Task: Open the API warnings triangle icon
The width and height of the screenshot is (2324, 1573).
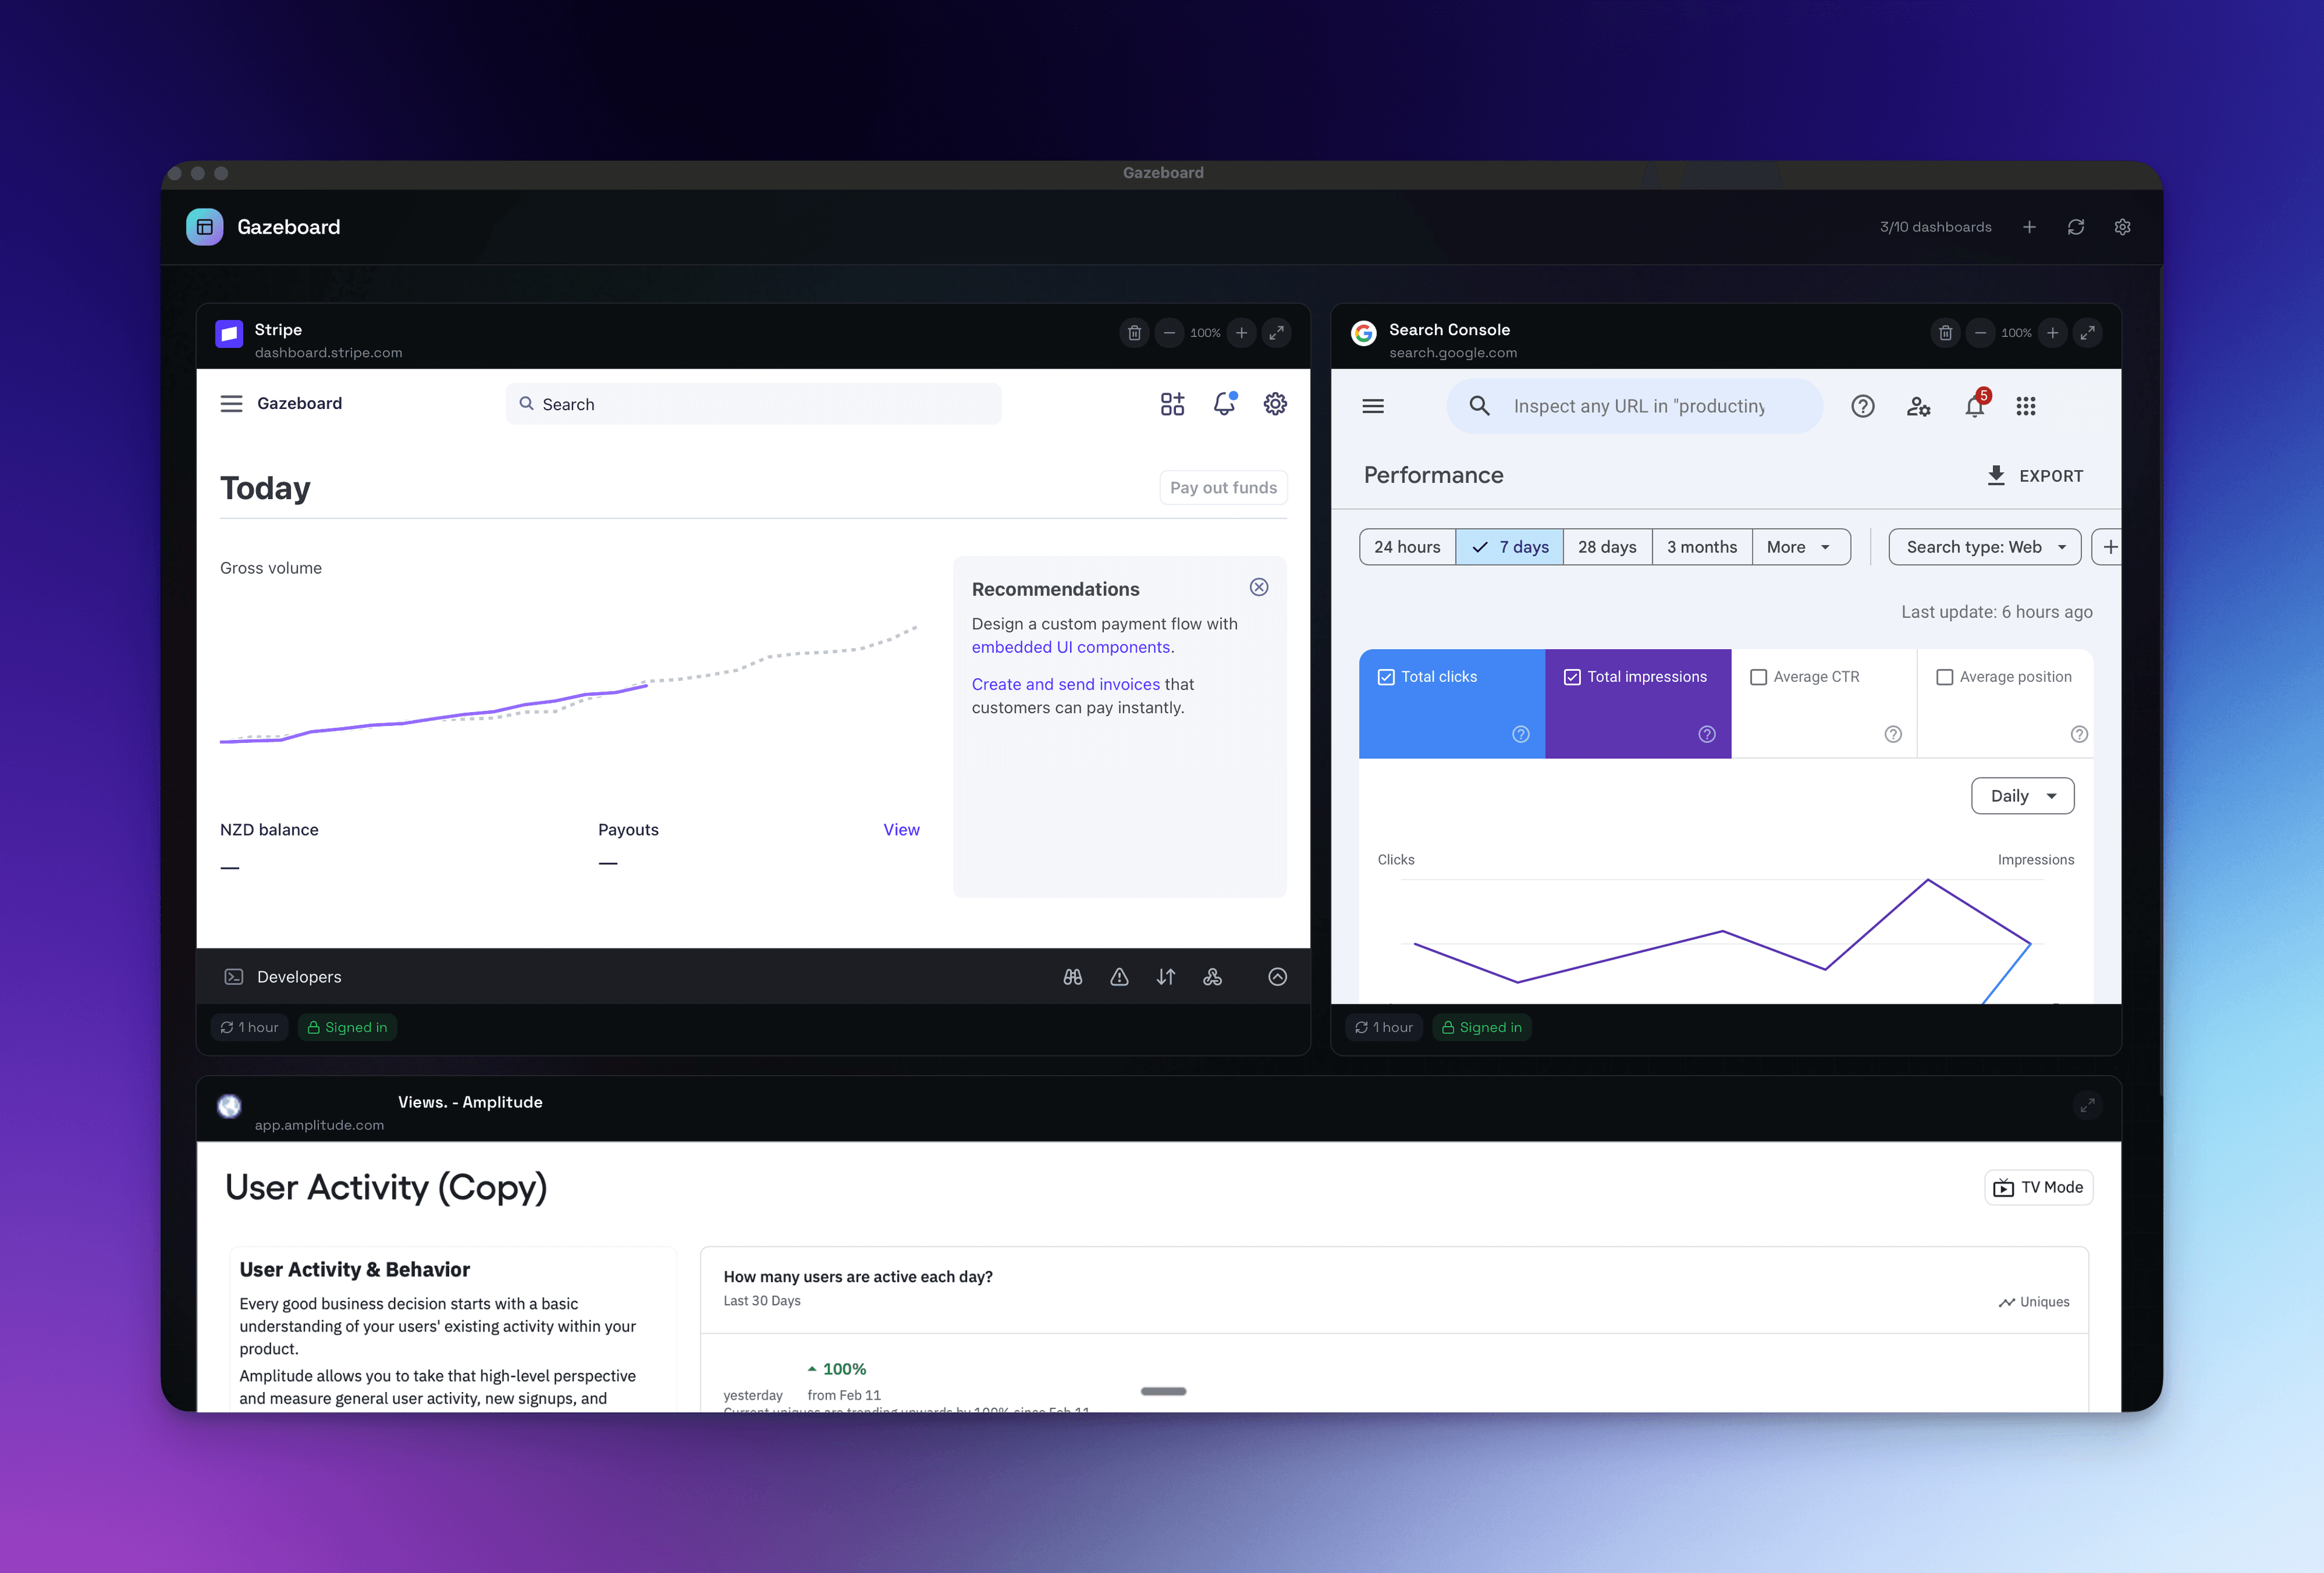Action: pos(1119,976)
